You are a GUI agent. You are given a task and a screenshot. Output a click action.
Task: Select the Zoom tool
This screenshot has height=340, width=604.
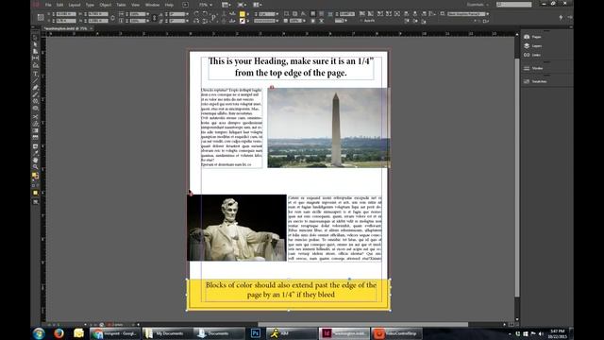(x=36, y=167)
